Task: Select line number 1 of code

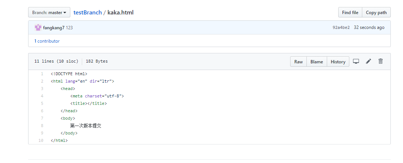Action: tap(42, 74)
